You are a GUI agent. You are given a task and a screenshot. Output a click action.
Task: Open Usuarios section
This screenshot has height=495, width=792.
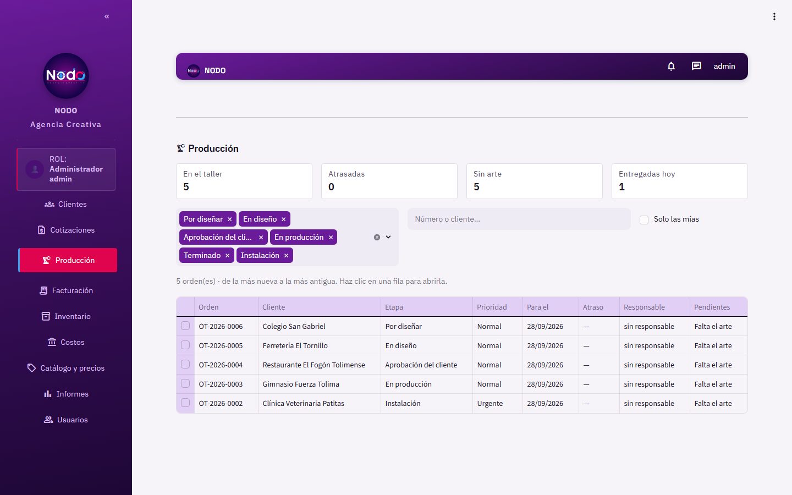click(66, 420)
